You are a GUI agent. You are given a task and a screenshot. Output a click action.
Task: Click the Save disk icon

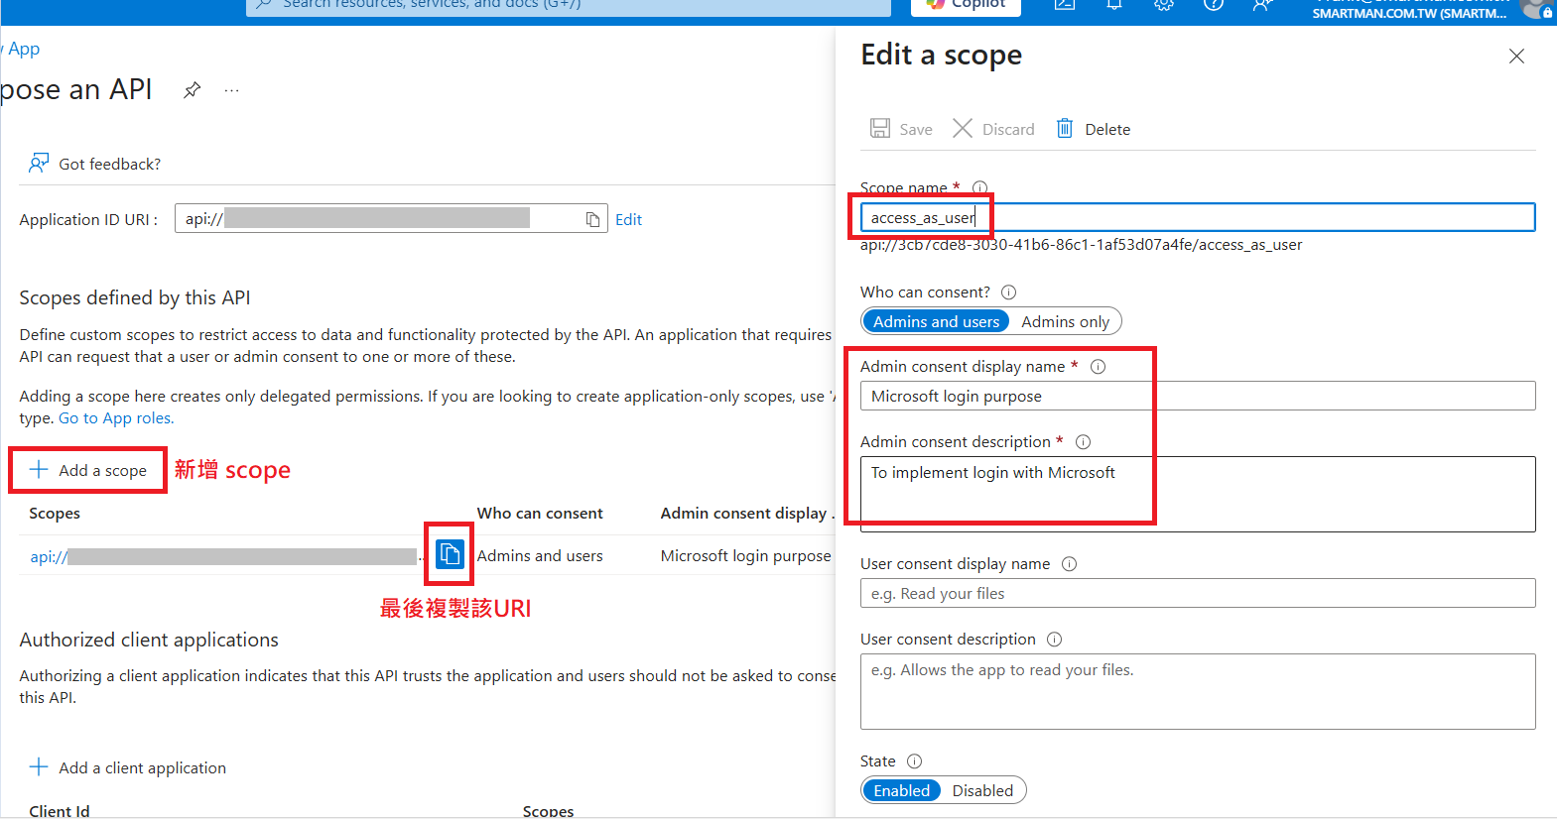(x=880, y=128)
